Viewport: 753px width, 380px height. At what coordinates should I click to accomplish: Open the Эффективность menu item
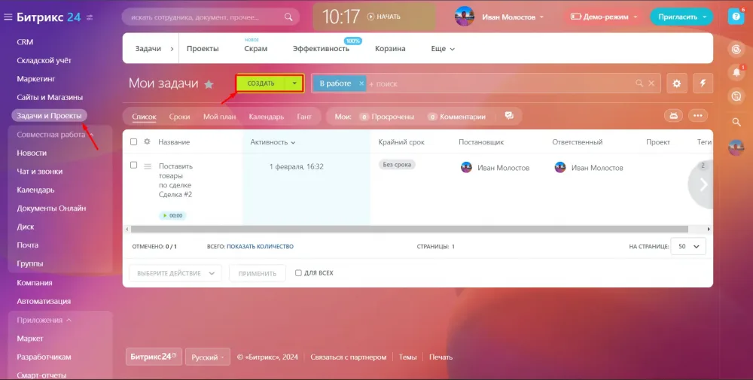click(322, 48)
